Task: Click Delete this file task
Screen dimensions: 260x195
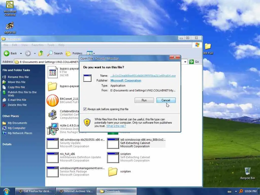Action: 17,105
